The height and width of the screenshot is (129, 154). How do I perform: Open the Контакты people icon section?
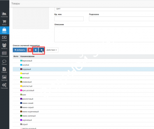(x=4, y=46)
